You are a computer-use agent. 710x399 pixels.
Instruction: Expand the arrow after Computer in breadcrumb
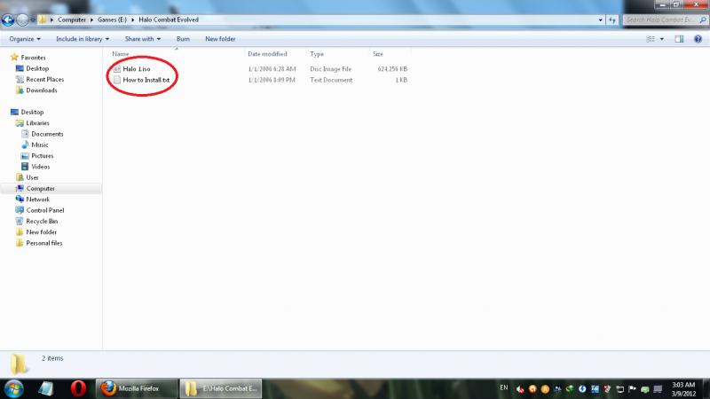(x=91, y=20)
